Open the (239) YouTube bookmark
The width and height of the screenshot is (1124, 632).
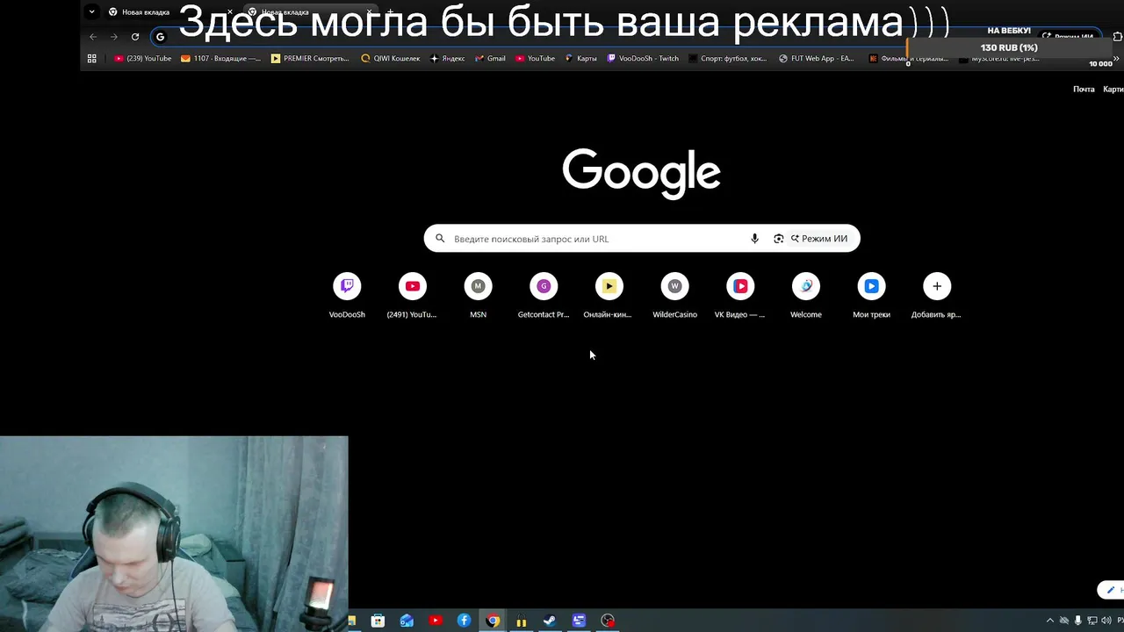pos(143,59)
